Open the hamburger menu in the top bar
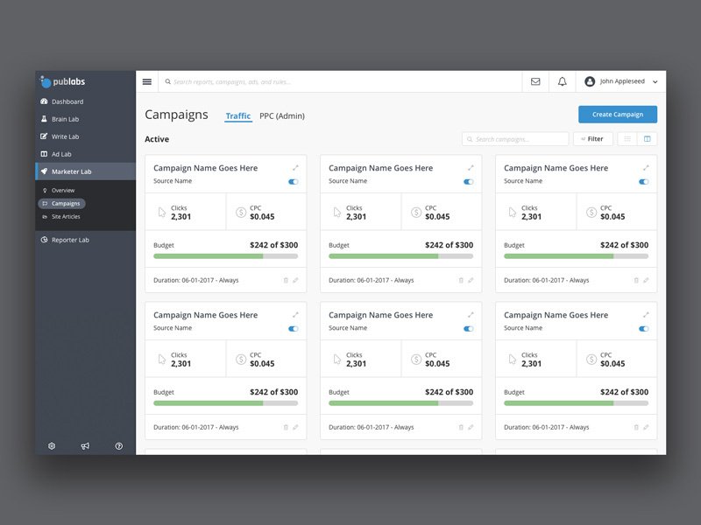The image size is (701, 525). click(x=146, y=81)
